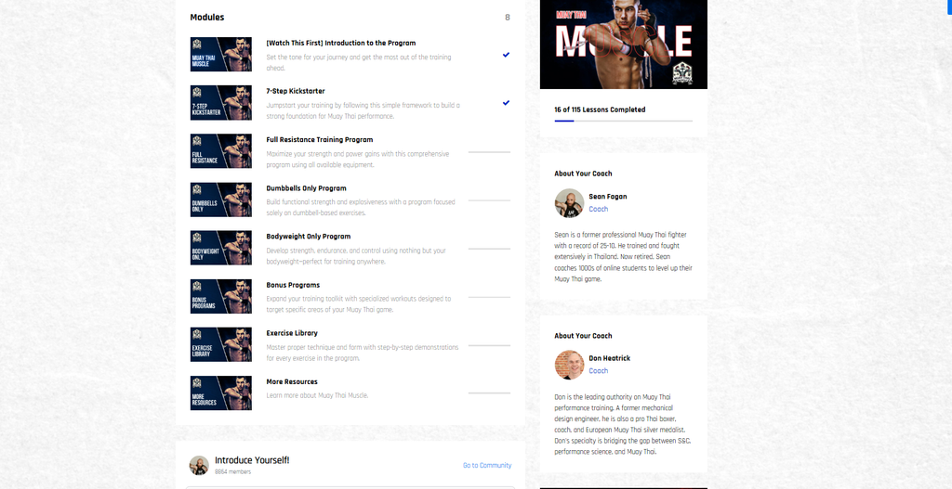Click description 'Expand your training toolkit'

pos(358,304)
